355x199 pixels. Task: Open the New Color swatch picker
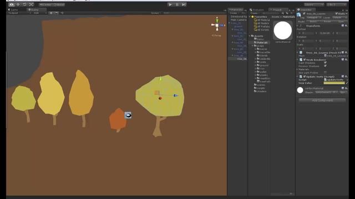(x=334, y=83)
